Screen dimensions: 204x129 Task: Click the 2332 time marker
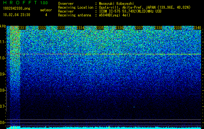42,28
